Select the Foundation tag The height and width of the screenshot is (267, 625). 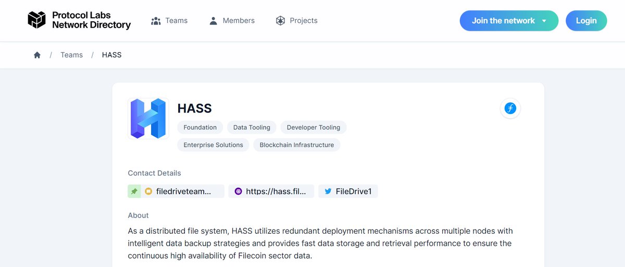(x=200, y=128)
